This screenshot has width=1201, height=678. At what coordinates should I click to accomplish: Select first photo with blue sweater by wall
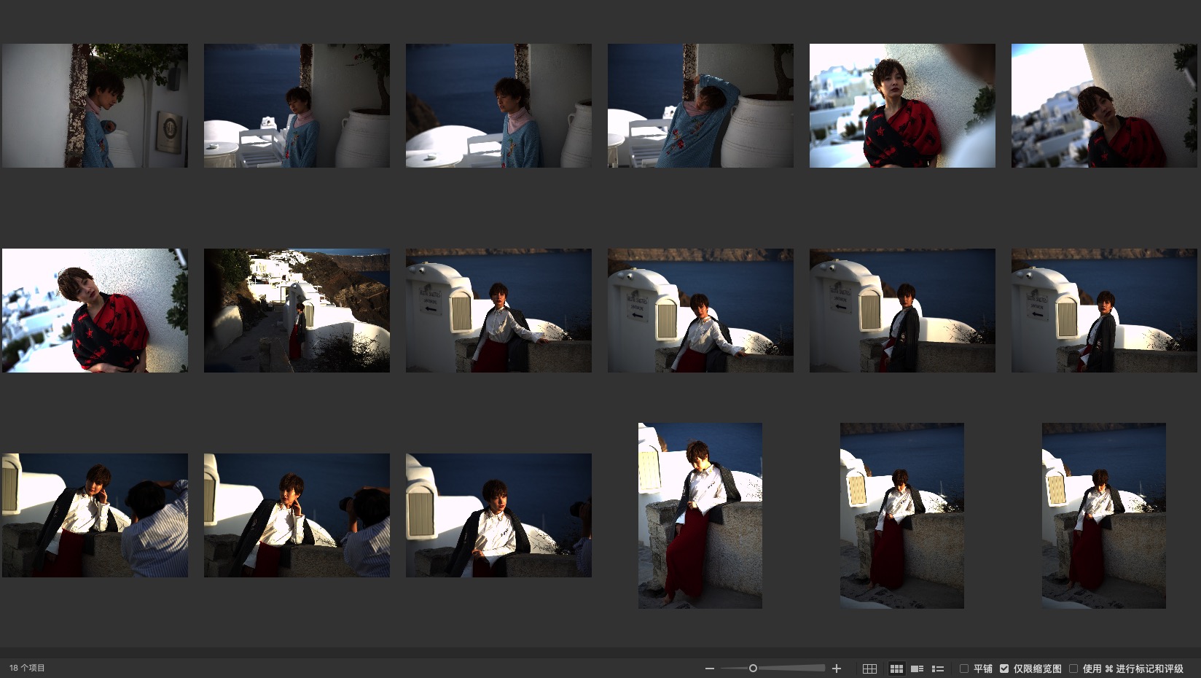click(95, 106)
